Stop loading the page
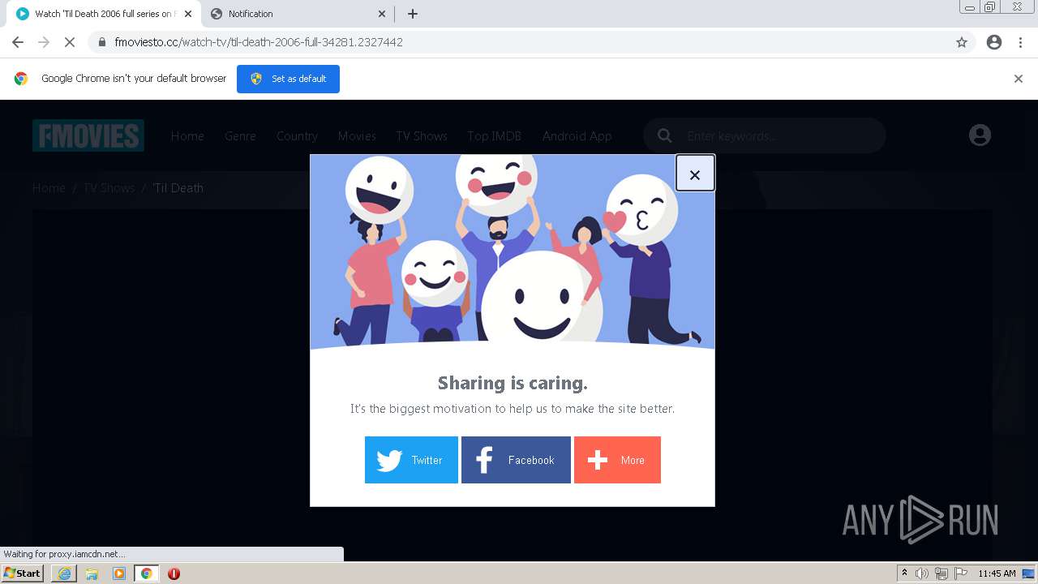This screenshot has width=1038, height=584. coord(70,42)
